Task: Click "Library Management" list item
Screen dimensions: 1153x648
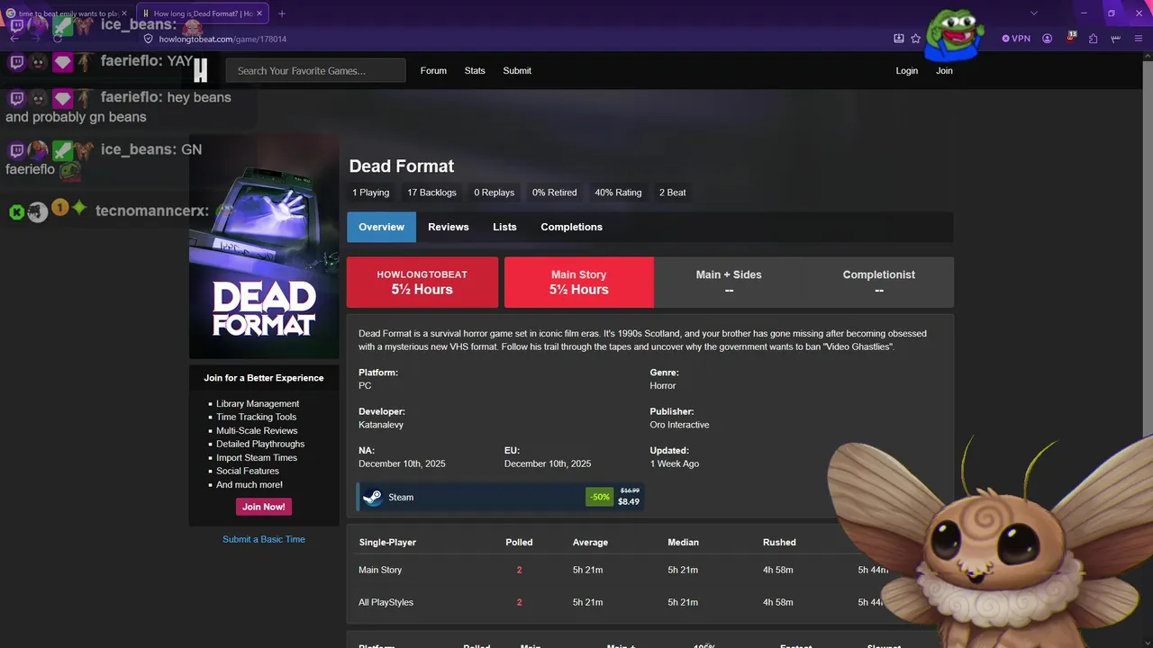Action: click(x=258, y=404)
